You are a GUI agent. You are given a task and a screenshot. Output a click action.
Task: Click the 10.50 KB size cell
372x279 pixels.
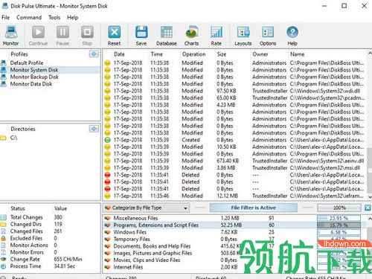point(226,147)
